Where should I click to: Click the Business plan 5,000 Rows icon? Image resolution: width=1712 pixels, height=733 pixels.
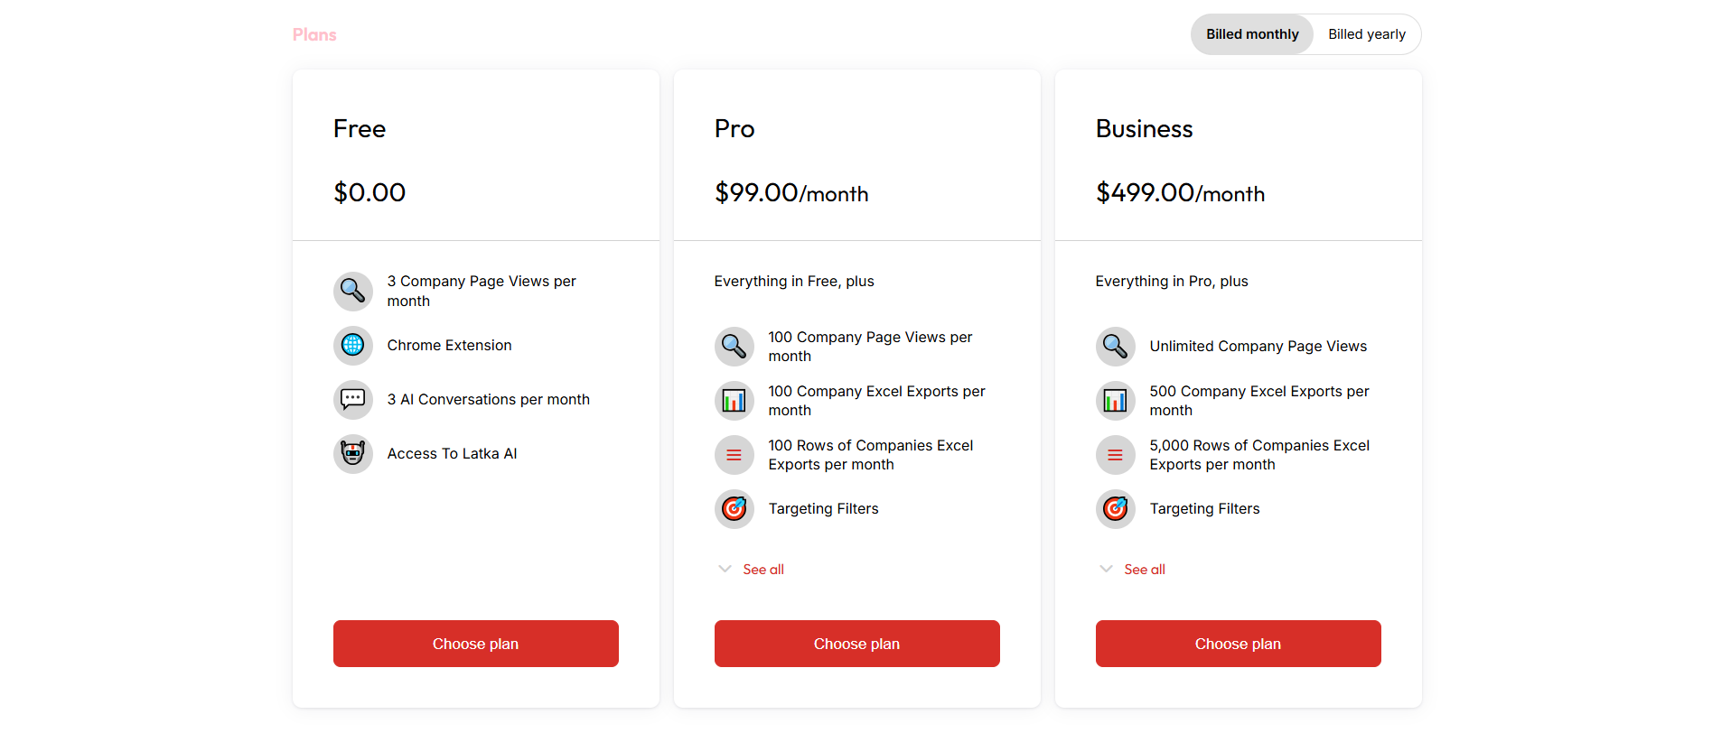click(1115, 455)
